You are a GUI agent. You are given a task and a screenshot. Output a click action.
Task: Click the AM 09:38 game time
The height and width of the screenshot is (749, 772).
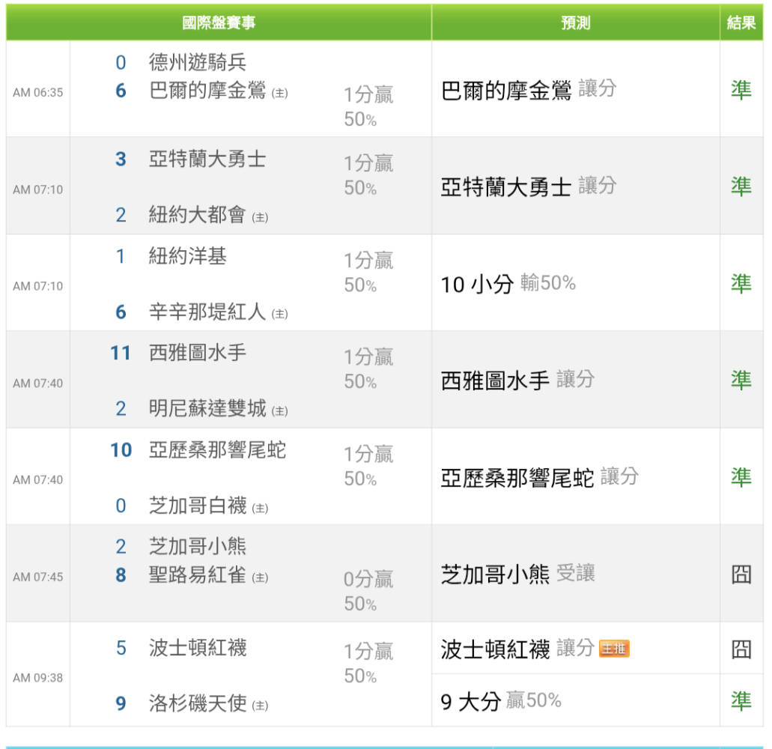pyautogui.click(x=38, y=678)
